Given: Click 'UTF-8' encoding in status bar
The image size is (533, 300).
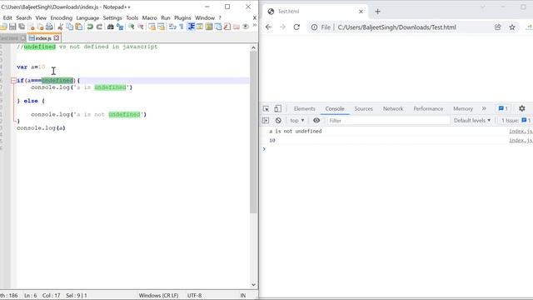Looking at the screenshot, I should pyautogui.click(x=194, y=295).
